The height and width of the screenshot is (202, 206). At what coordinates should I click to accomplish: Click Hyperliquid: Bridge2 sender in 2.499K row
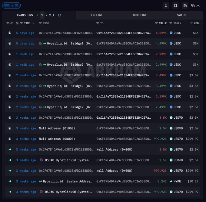pyautogui.click(x=70, y=107)
